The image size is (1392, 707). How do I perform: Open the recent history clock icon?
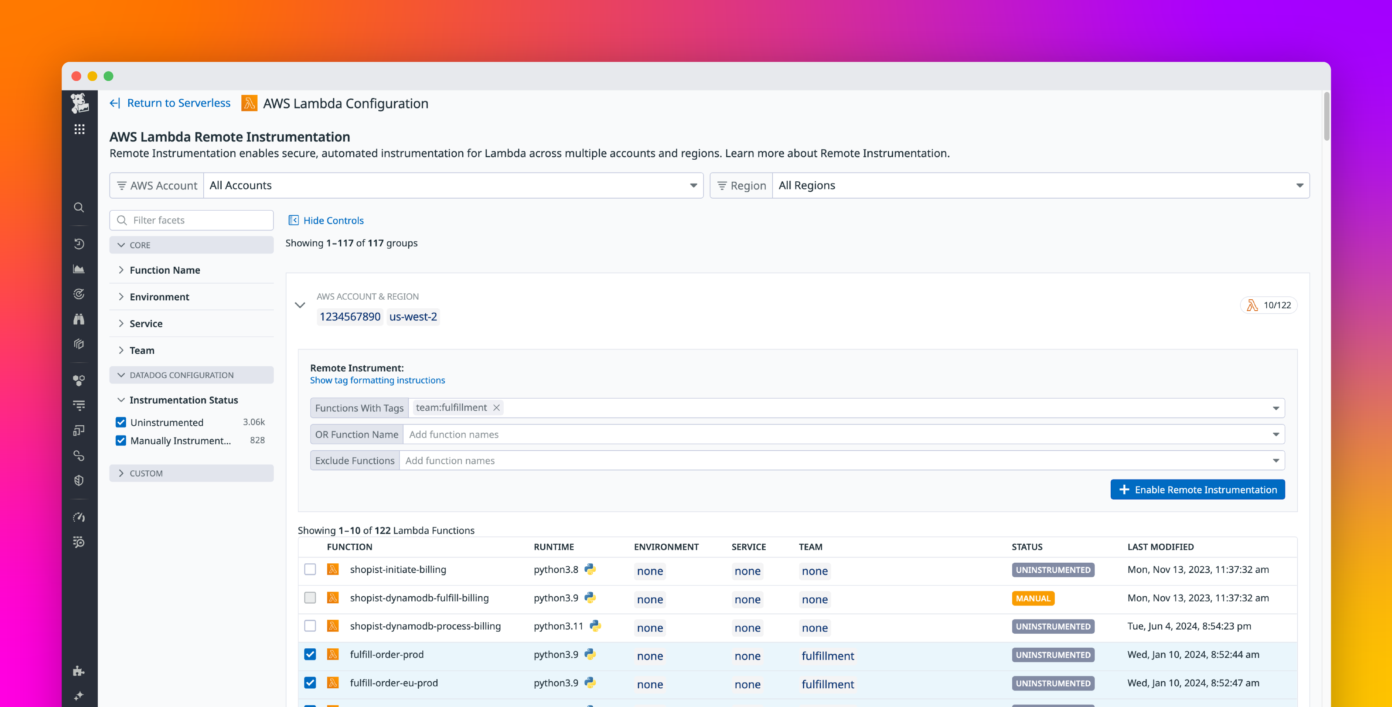pyautogui.click(x=79, y=243)
